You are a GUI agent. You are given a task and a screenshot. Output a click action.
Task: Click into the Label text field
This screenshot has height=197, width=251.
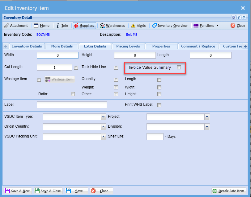pyautogui.click(x=72, y=105)
